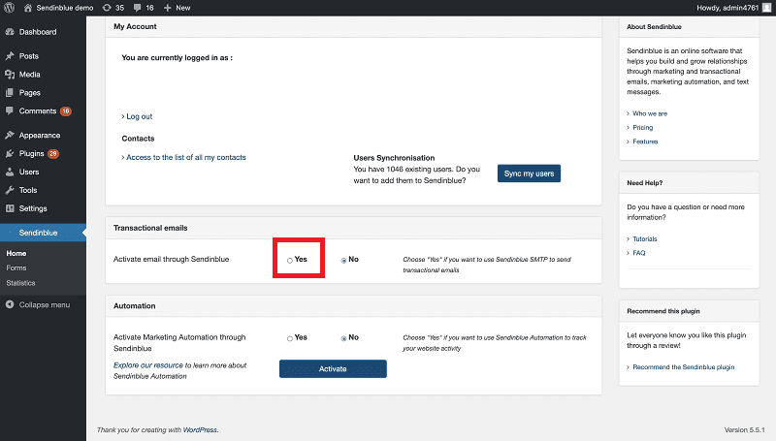Click the orange 16 comments badge in sidebar
Viewport: 776px width, 441px height.
click(x=66, y=111)
